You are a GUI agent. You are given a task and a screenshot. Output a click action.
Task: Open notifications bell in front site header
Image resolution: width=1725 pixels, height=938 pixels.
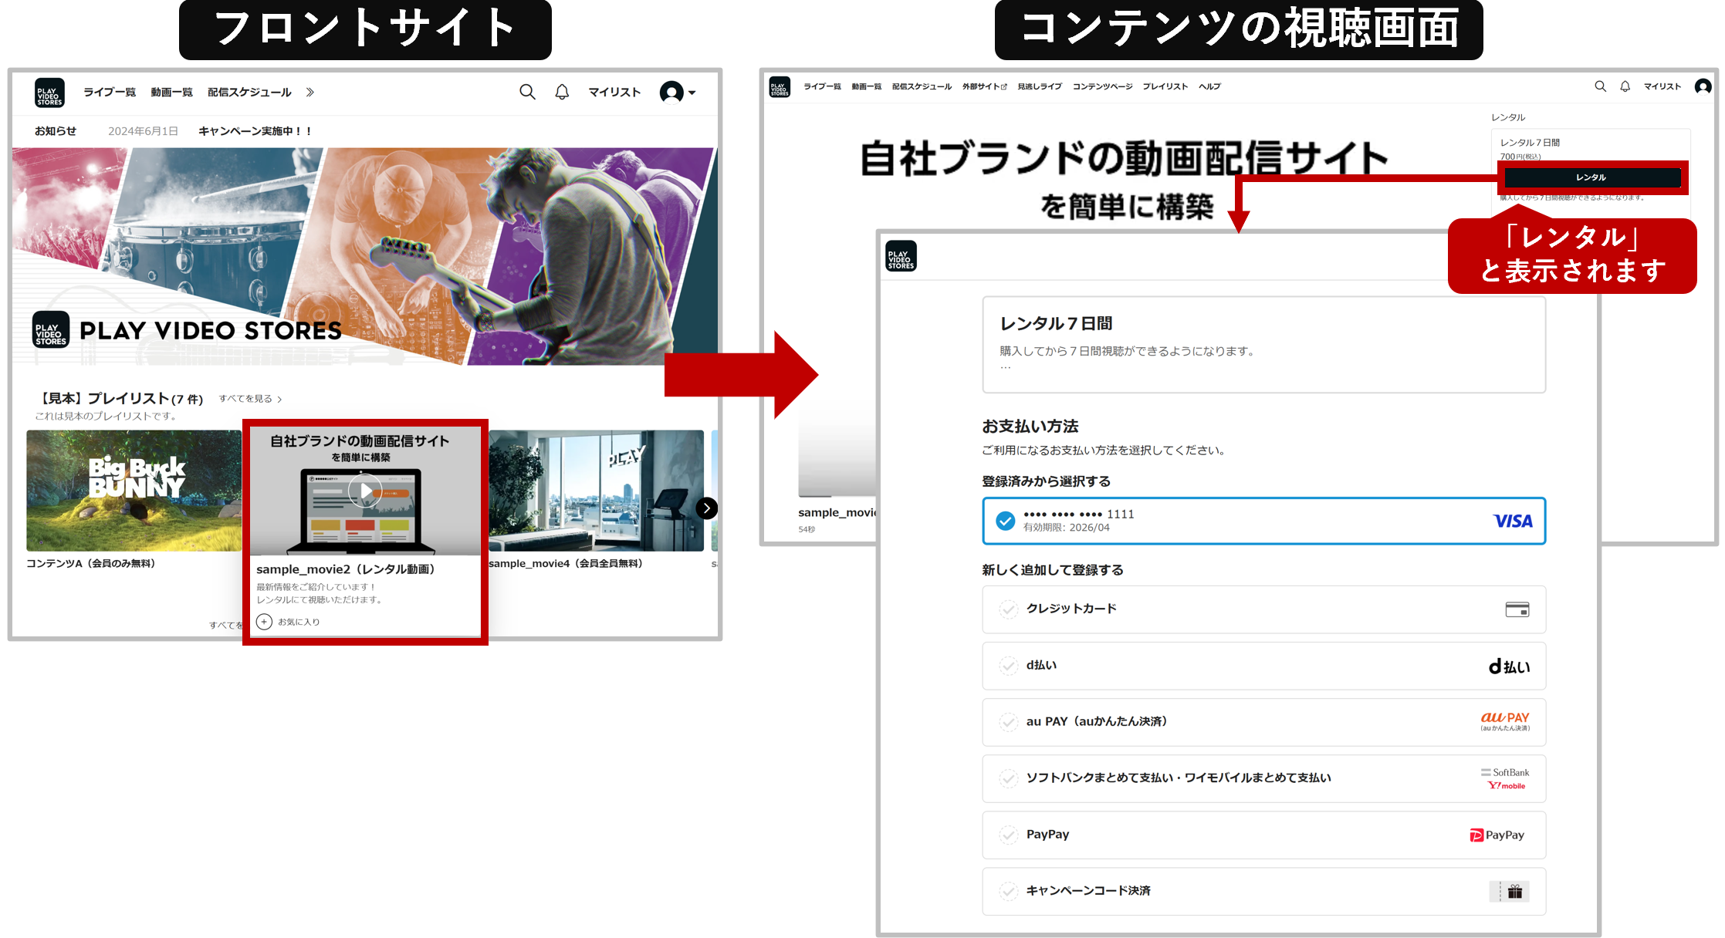[562, 93]
